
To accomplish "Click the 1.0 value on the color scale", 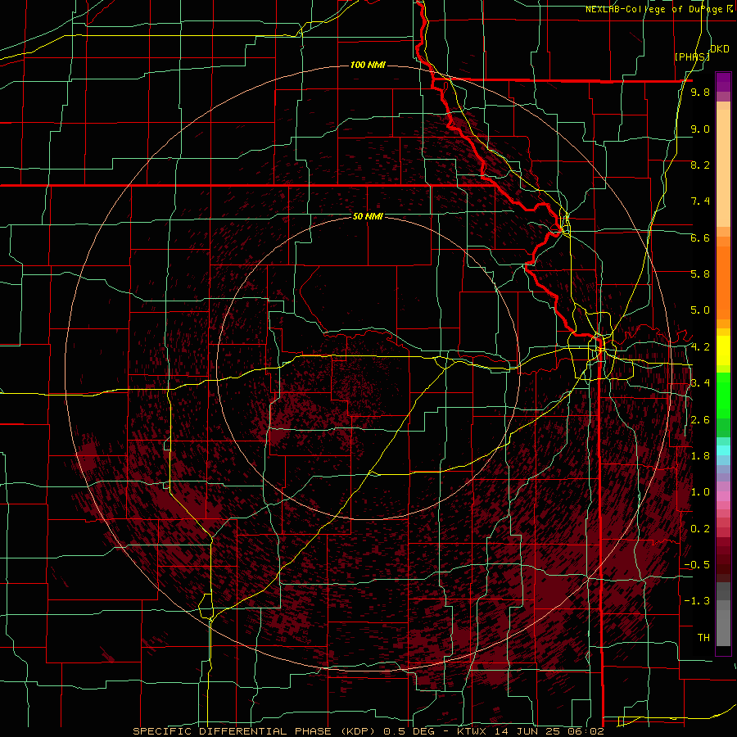I will coord(700,492).
